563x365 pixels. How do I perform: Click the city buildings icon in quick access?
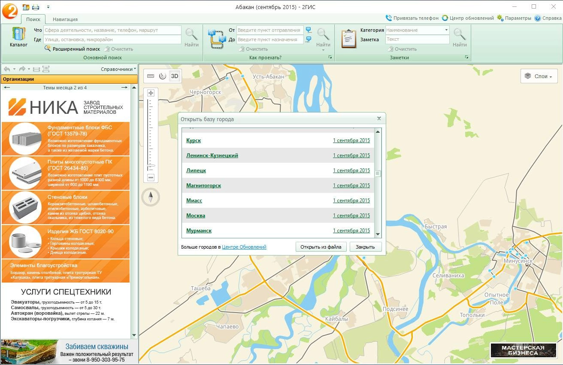coord(26,7)
